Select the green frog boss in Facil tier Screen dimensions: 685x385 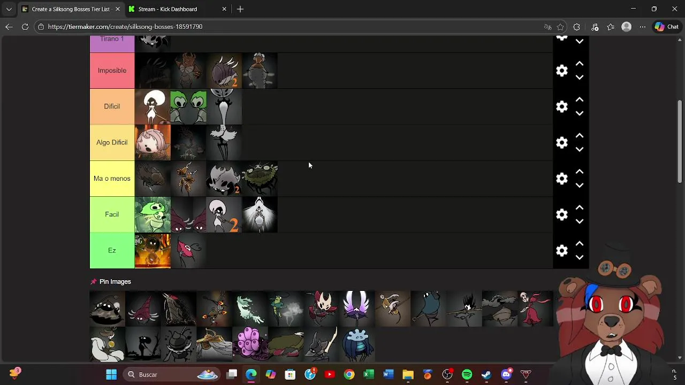pyautogui.click(x=153, y=214)
